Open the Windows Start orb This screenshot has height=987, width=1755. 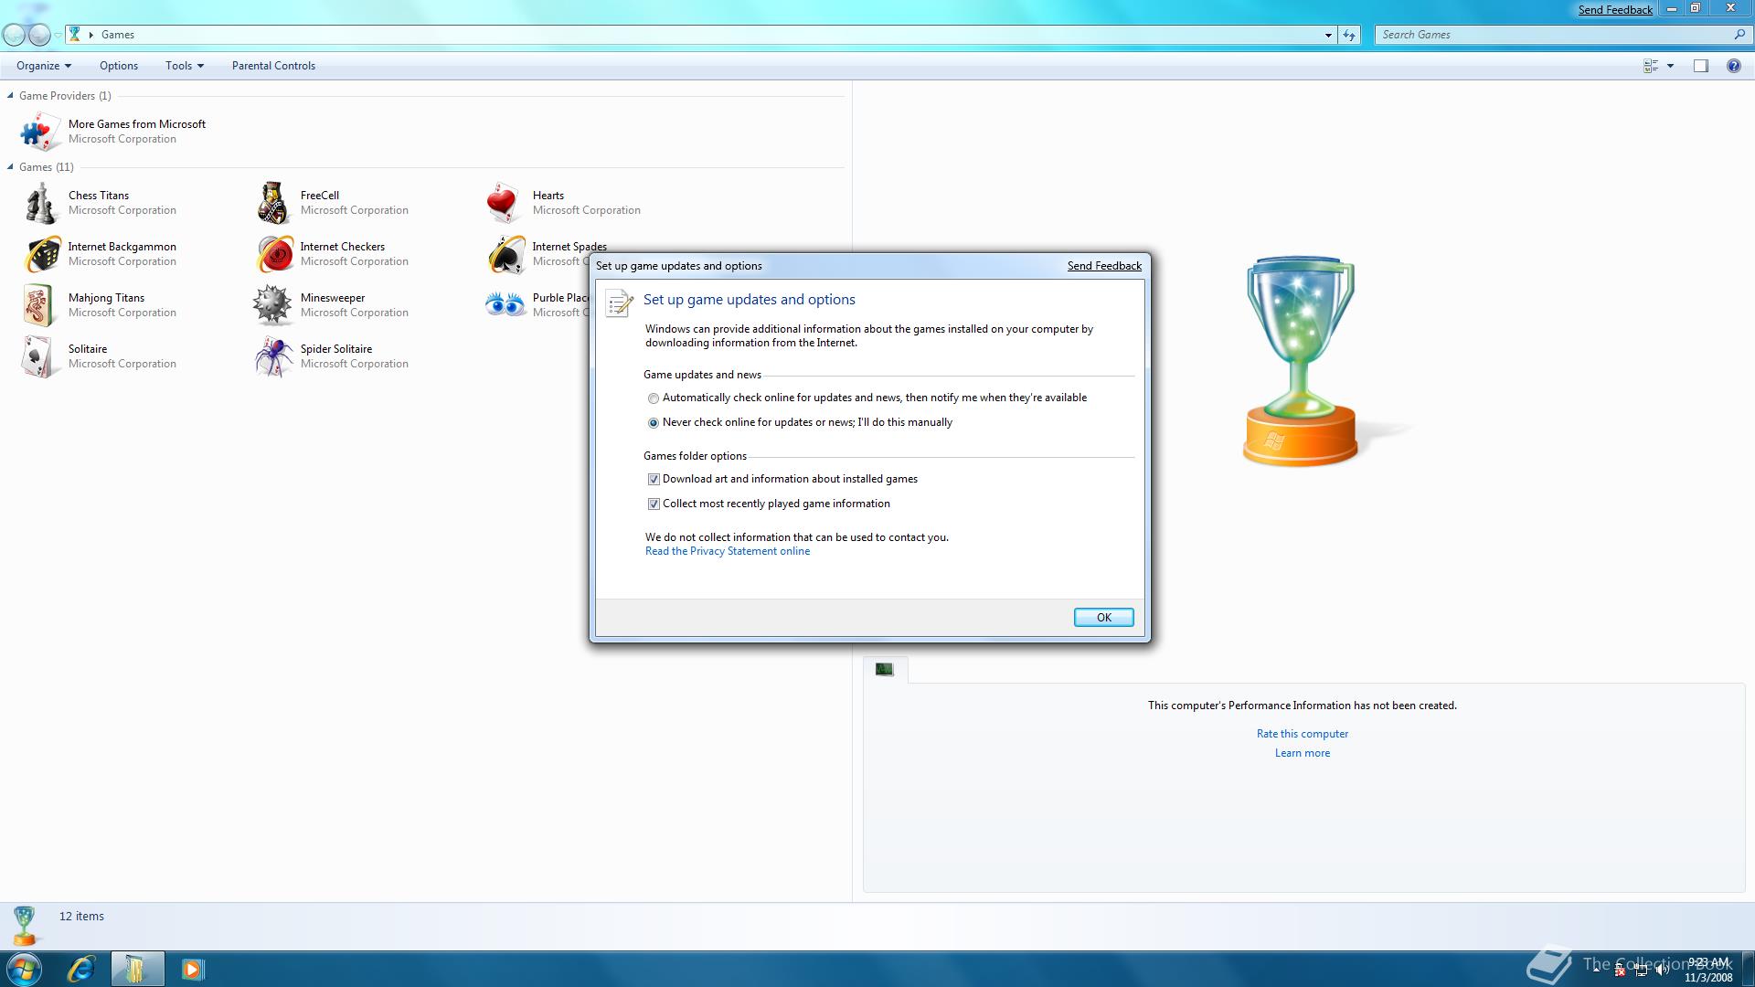[25, 969]
